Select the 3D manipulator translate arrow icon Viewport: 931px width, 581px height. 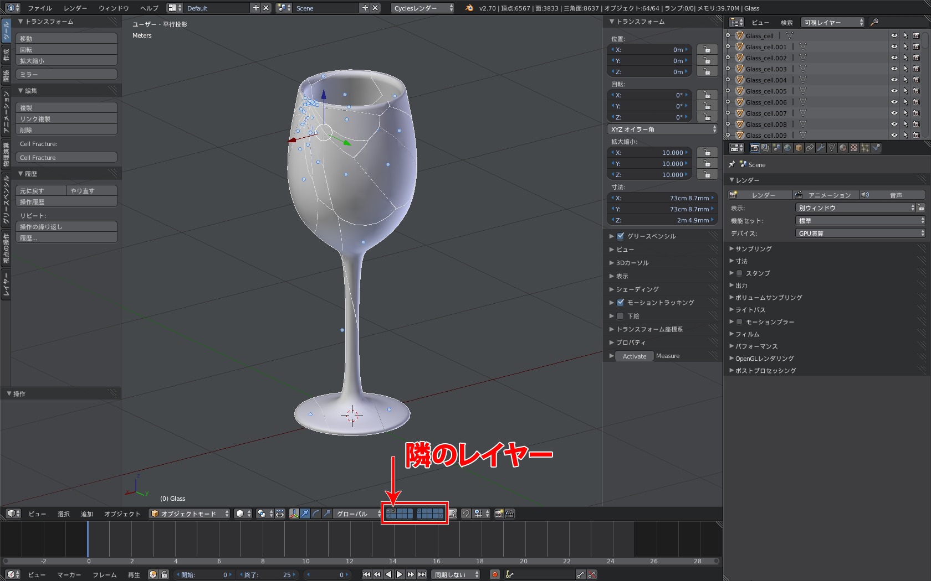coord(305,513)
